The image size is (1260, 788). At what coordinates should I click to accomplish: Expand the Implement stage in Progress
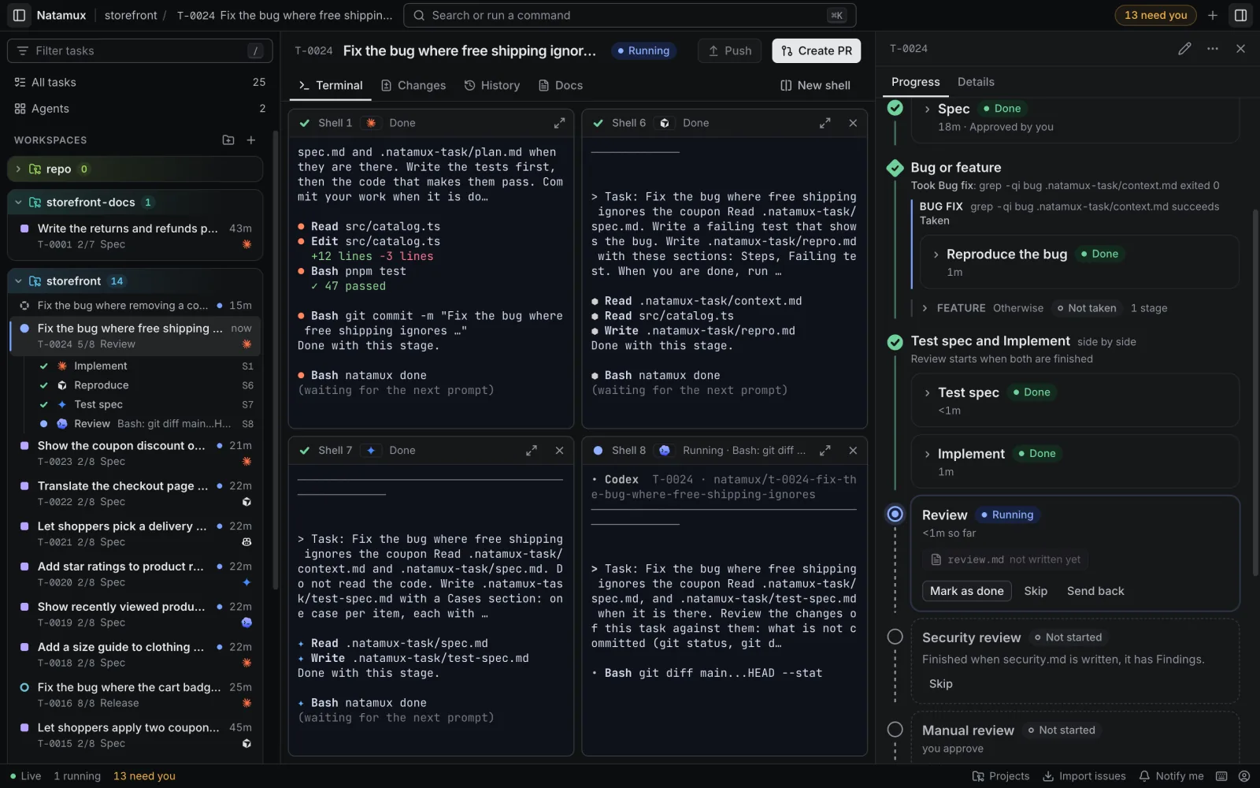point(928,454)
